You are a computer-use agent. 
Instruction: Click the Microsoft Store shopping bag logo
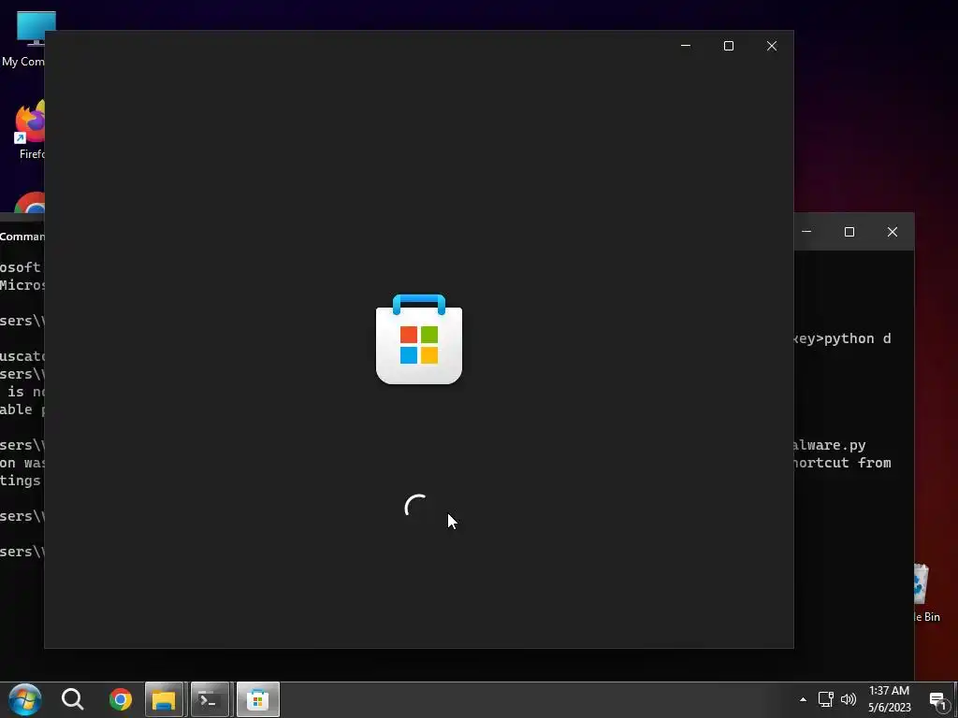coord(419,339)
